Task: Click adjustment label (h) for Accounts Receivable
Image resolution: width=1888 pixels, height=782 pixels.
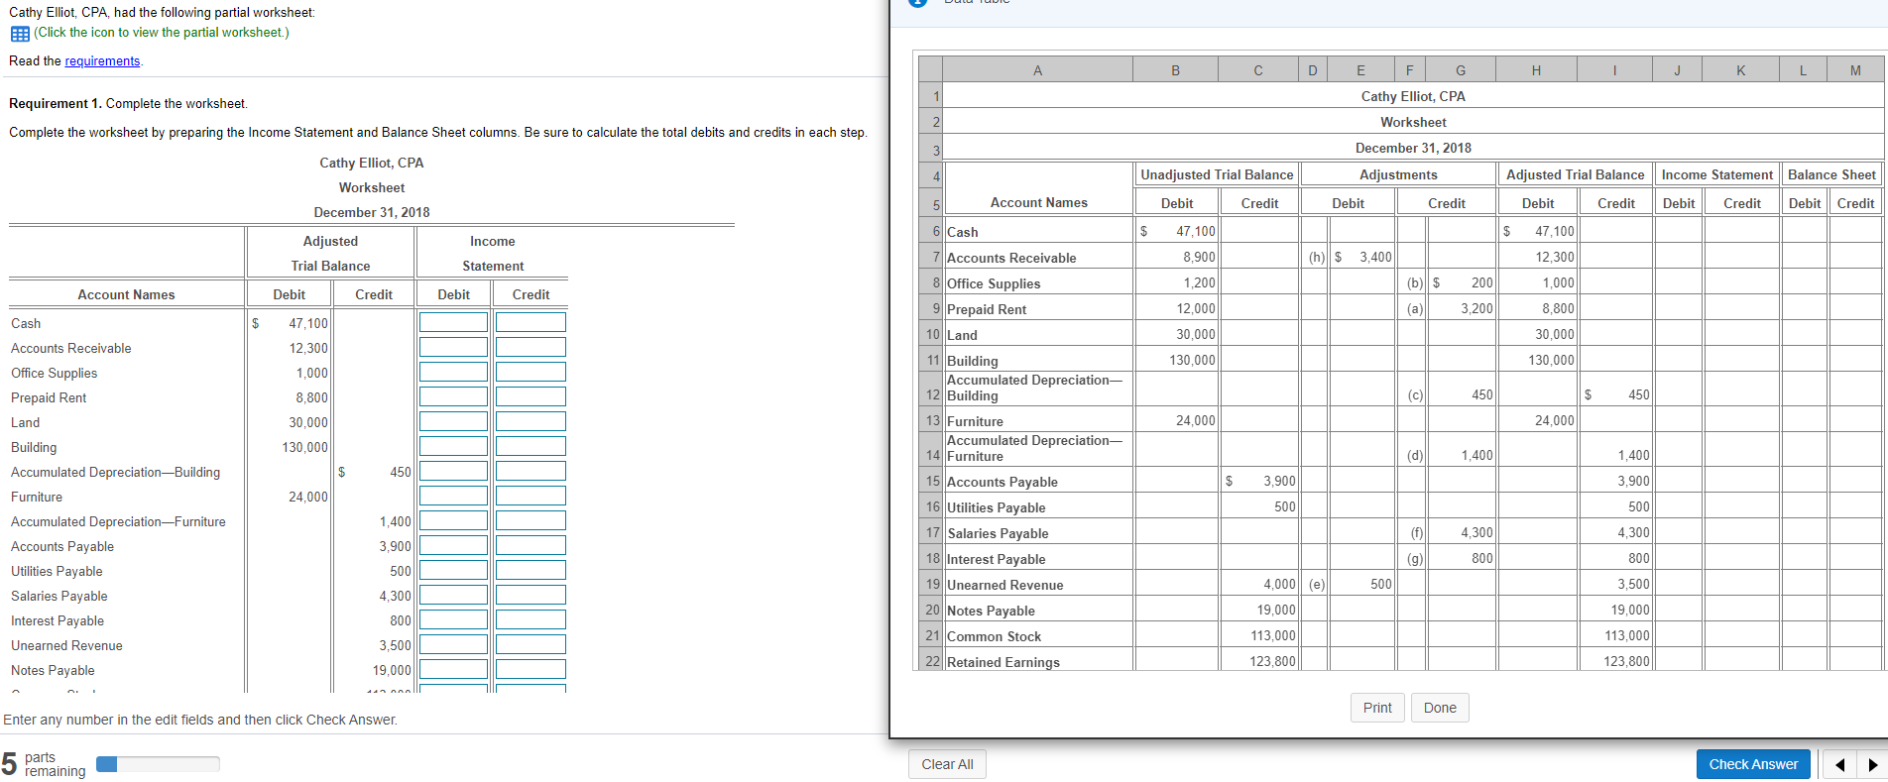Action: click(1317, 257)
